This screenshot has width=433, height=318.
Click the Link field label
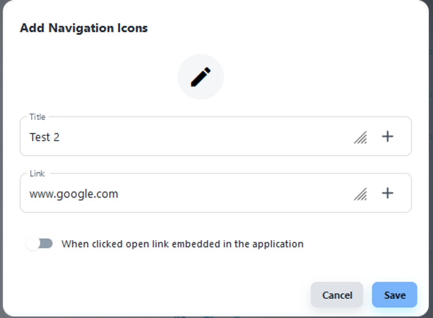pos(37,173)
